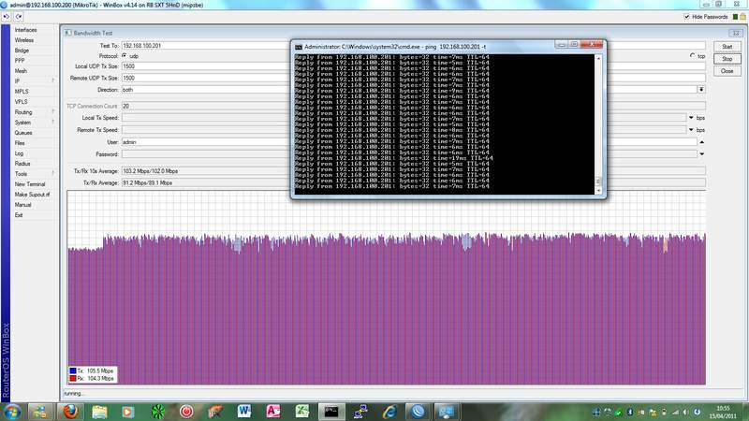Click the Undo arrow in WinBox toolbar
Viewport: 749px width, 421px height.
pos(7,17)
